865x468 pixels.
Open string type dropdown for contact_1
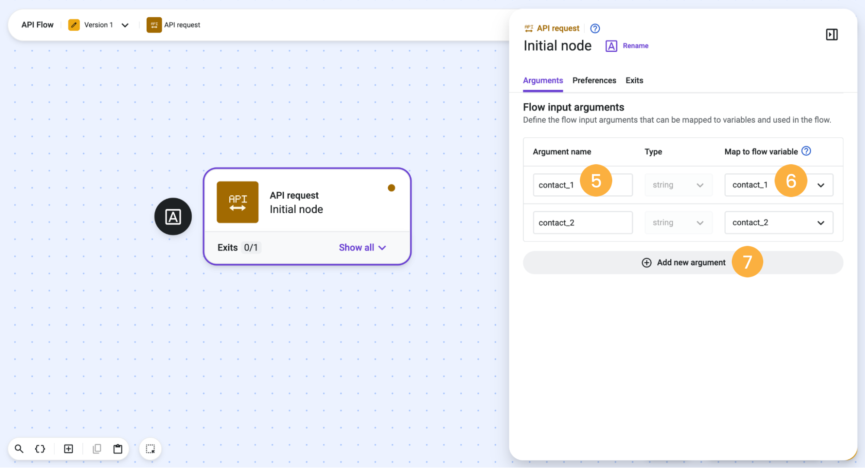point(678,185)
